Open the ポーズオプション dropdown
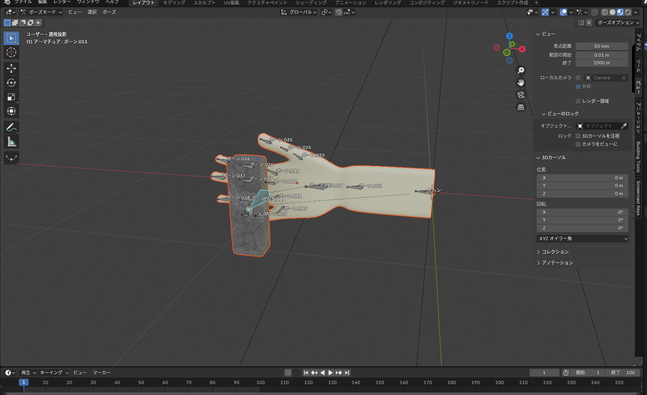Viewport: 647px width, 395px height. tap(618, 23)
